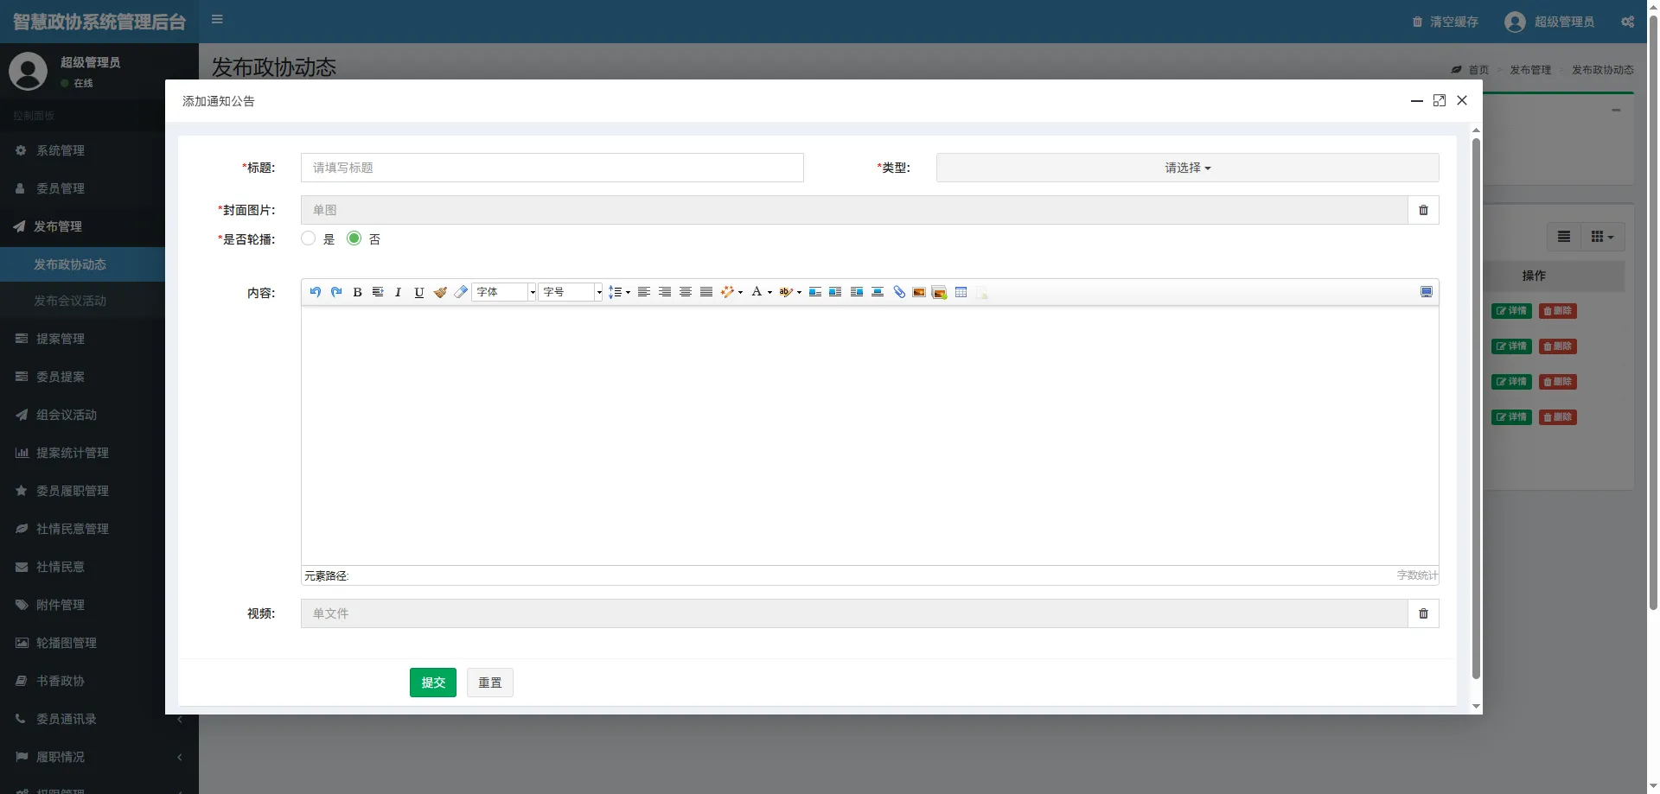
Task: Toggle bold formatting in the editor
Action: 357,292
